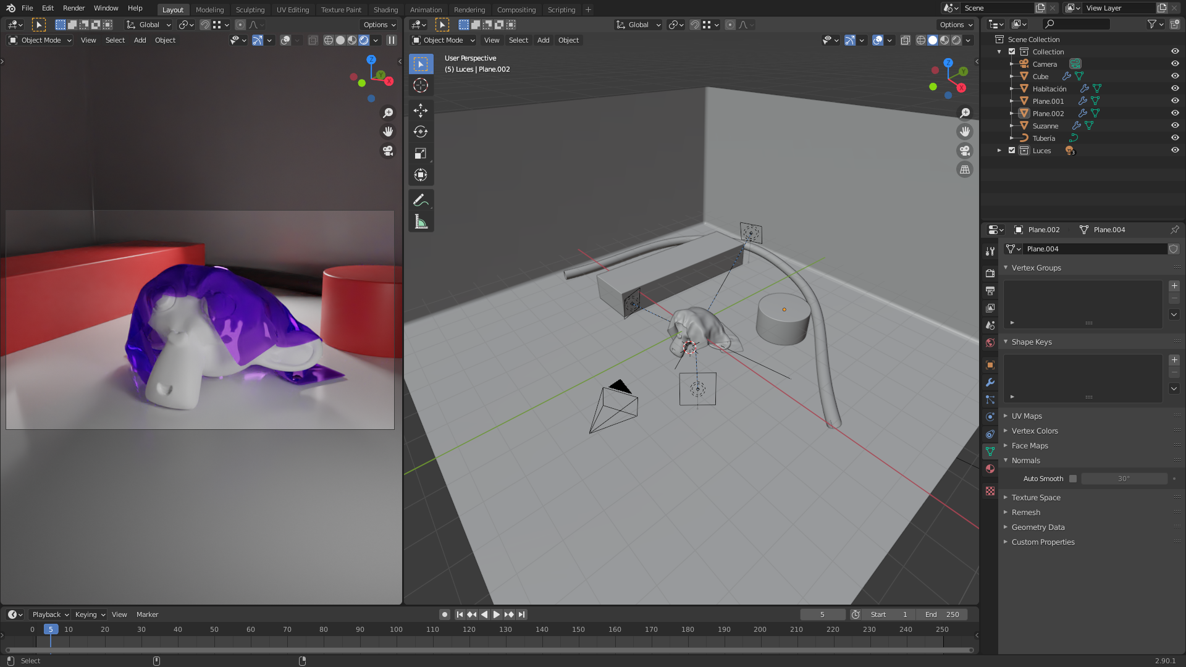Expand the Luces collection
Screen dimensions: 1186x667
click(x=999, y=150)
